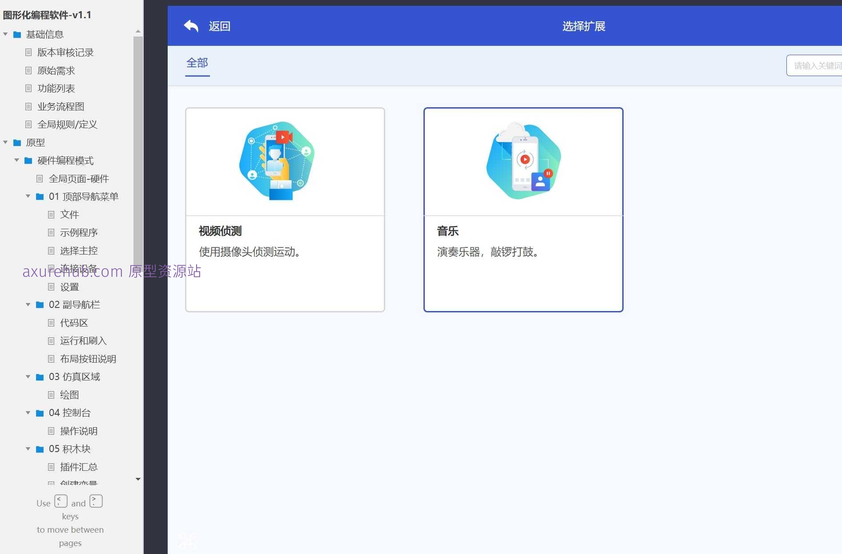Open the 文件 page
842x554 pixels.
(x=69, y=214)
